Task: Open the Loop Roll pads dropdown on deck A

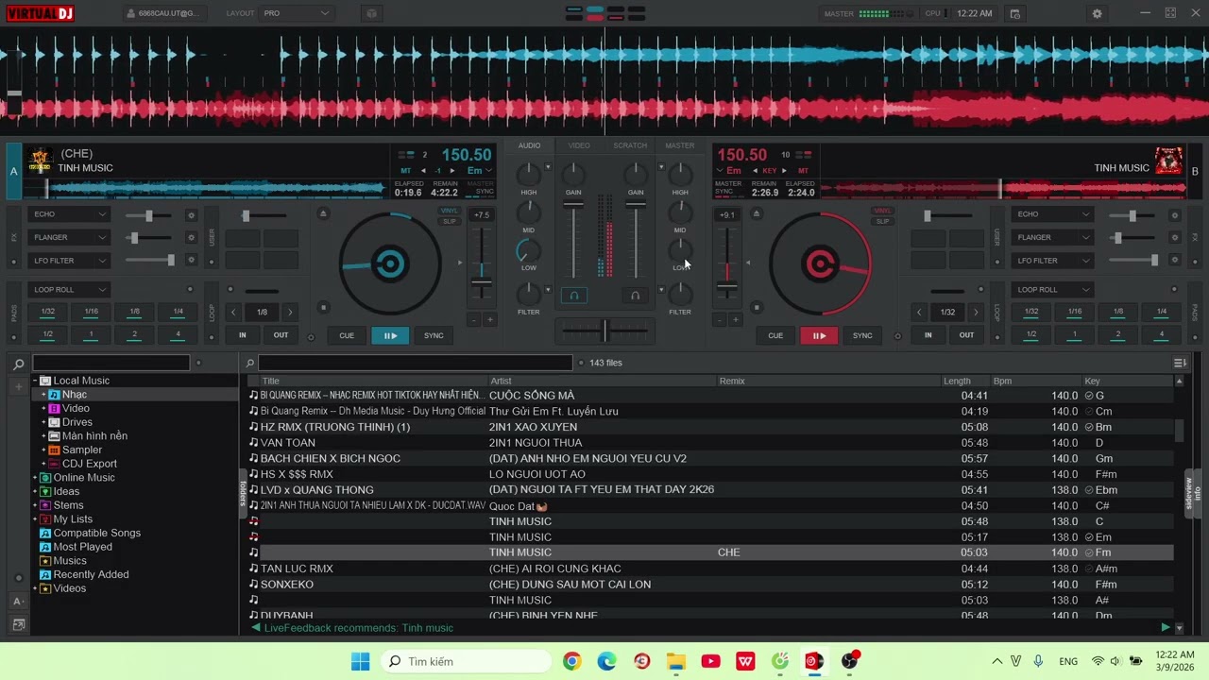Action: point(69,290)
